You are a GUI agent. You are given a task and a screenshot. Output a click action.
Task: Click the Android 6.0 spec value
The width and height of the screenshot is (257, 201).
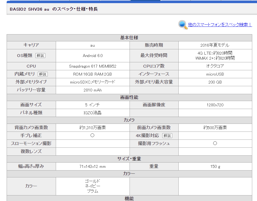click(x=92, y=56)
